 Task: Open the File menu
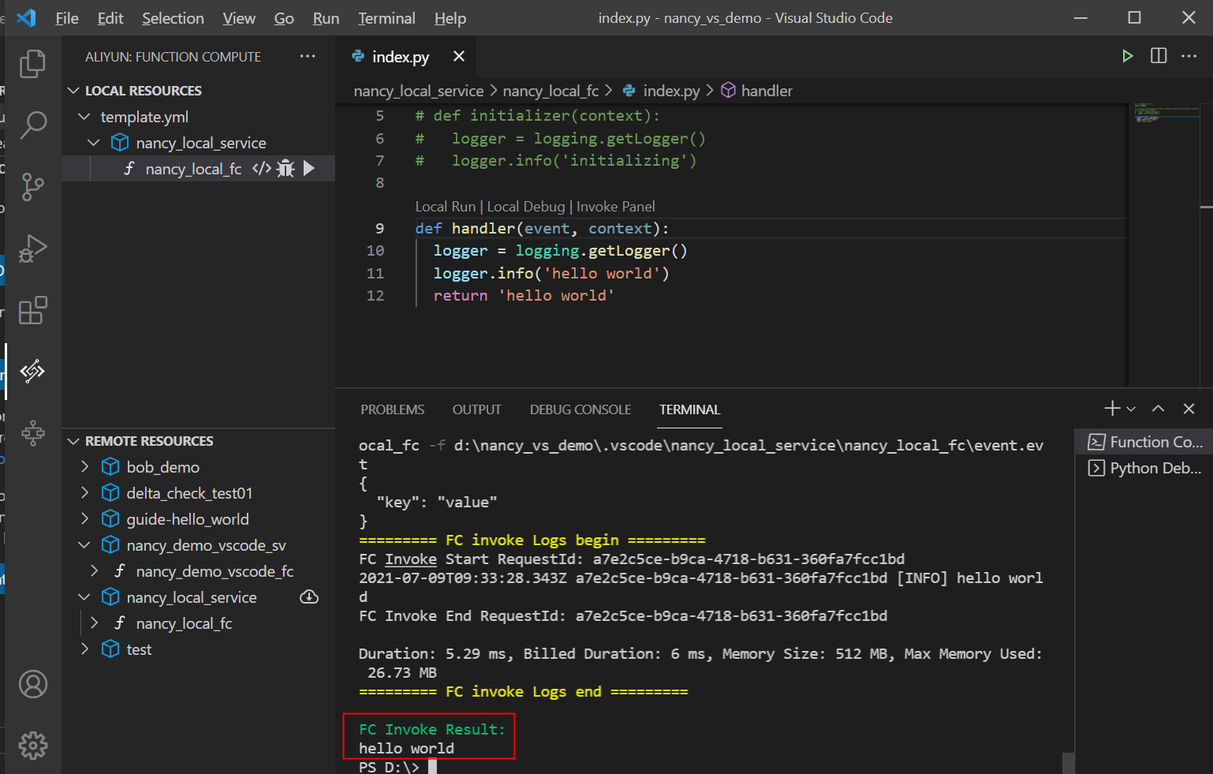pyautogui.click(x=67, y=18)
